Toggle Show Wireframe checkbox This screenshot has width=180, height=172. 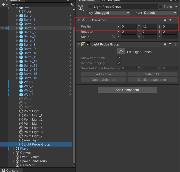(119, 58)
